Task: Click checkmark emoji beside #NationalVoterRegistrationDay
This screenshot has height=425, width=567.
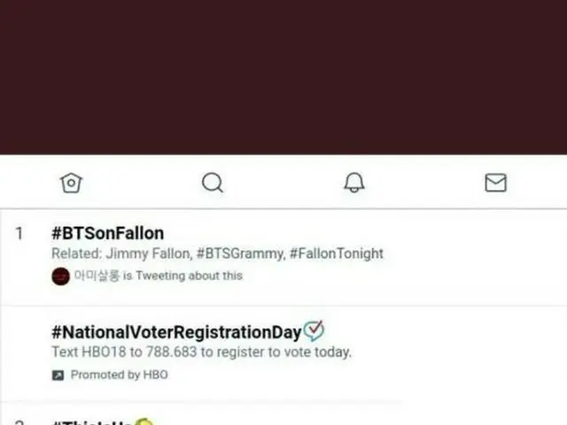Action: point(314,332)
